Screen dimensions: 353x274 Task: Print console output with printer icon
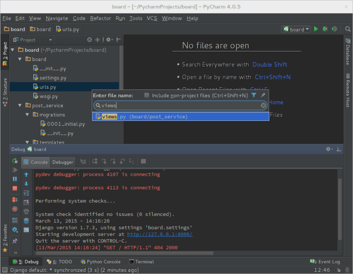pyautogui.click(x=26, y=212)
